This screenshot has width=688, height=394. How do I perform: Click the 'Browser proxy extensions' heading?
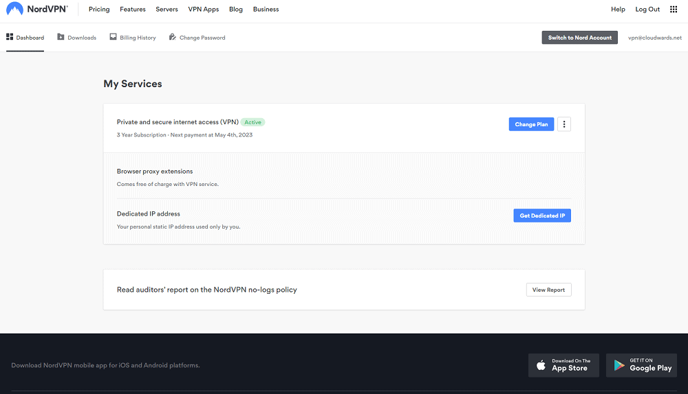point(155,171)
